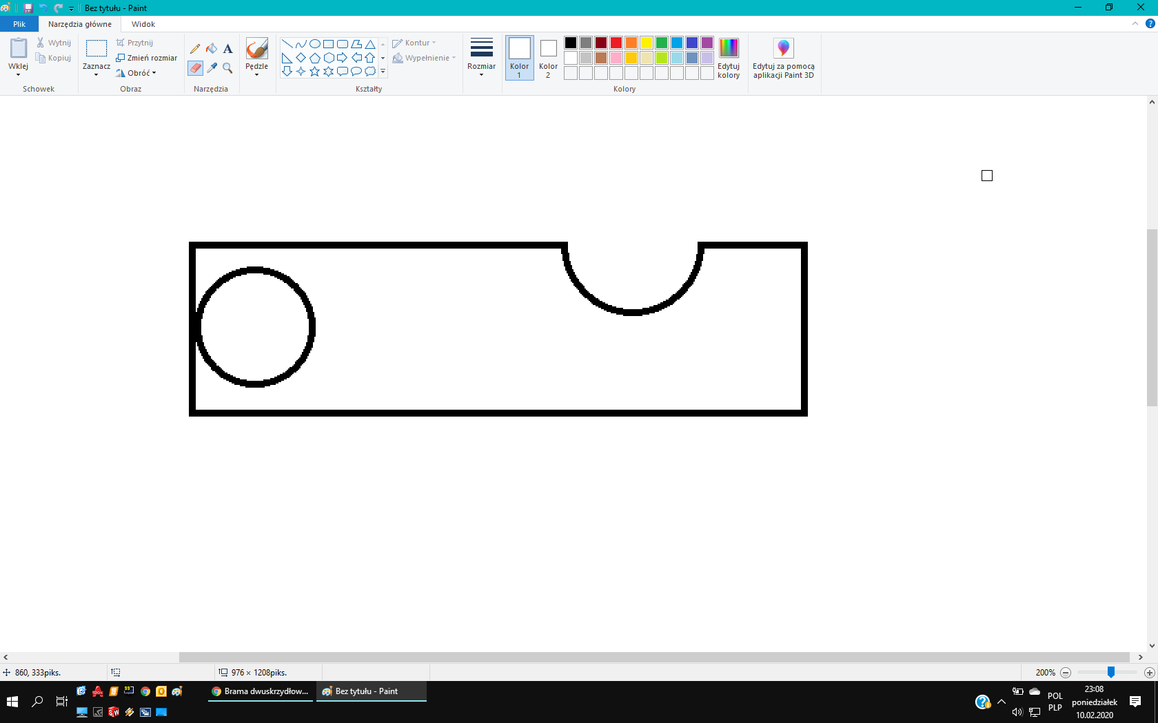Launch Edytuj za pomocą aplikacji Paint 3D

783,59
